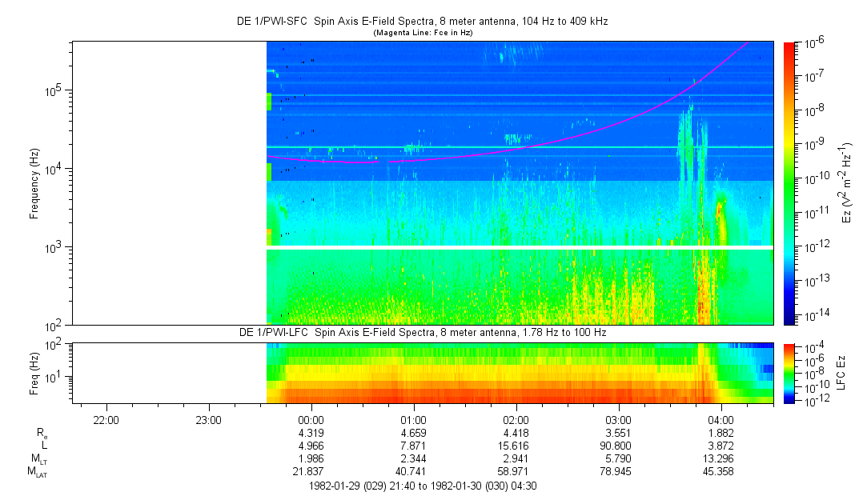The image size is (867, 496).
Task: Click the MLAT row label
Action: pos(38,472)
